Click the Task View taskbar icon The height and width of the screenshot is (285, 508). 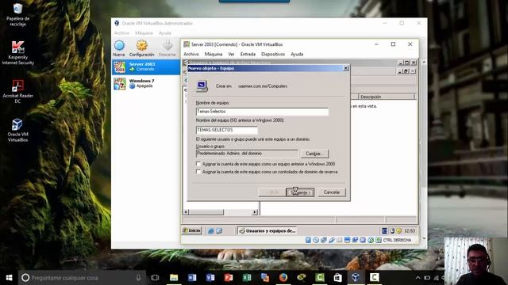click(x=155, y=278)
